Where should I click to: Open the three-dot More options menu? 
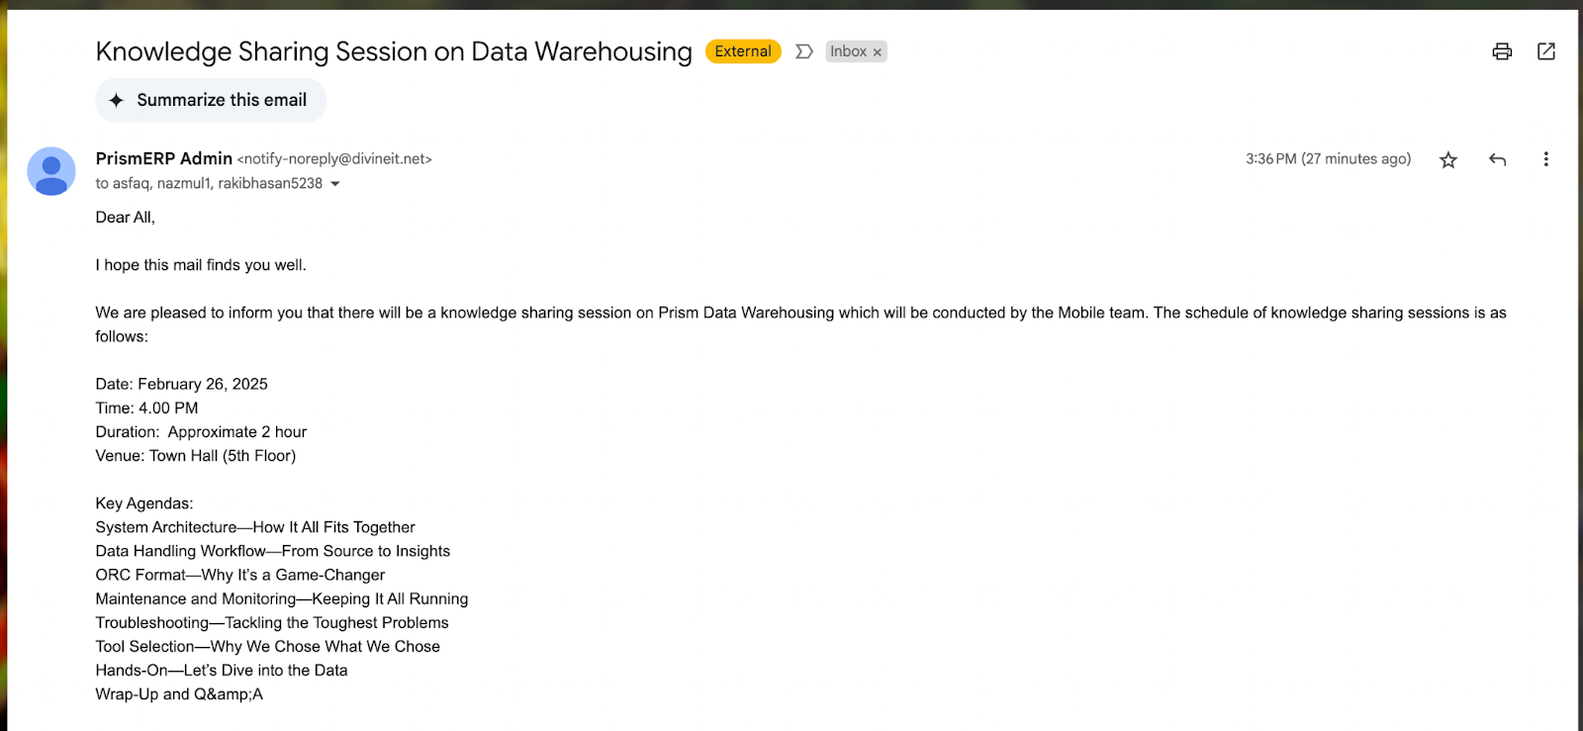tap(1545, 159)
